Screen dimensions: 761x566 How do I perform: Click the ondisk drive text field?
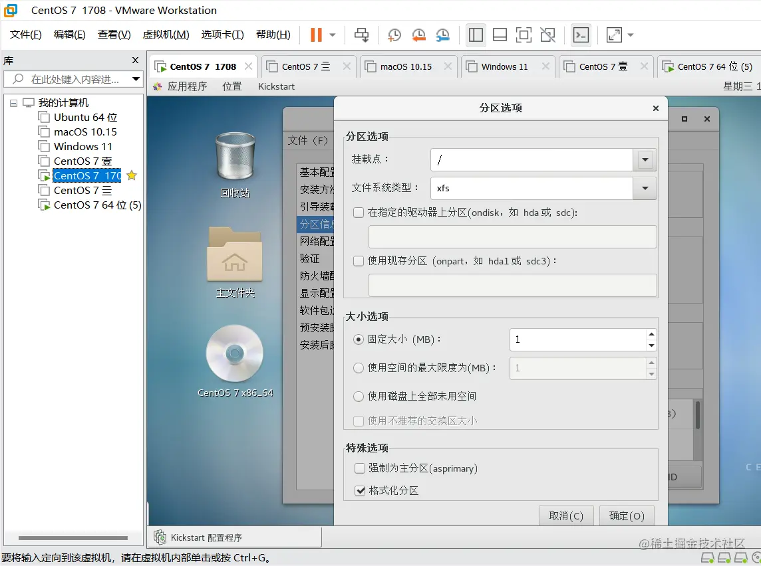coord(512,237)
